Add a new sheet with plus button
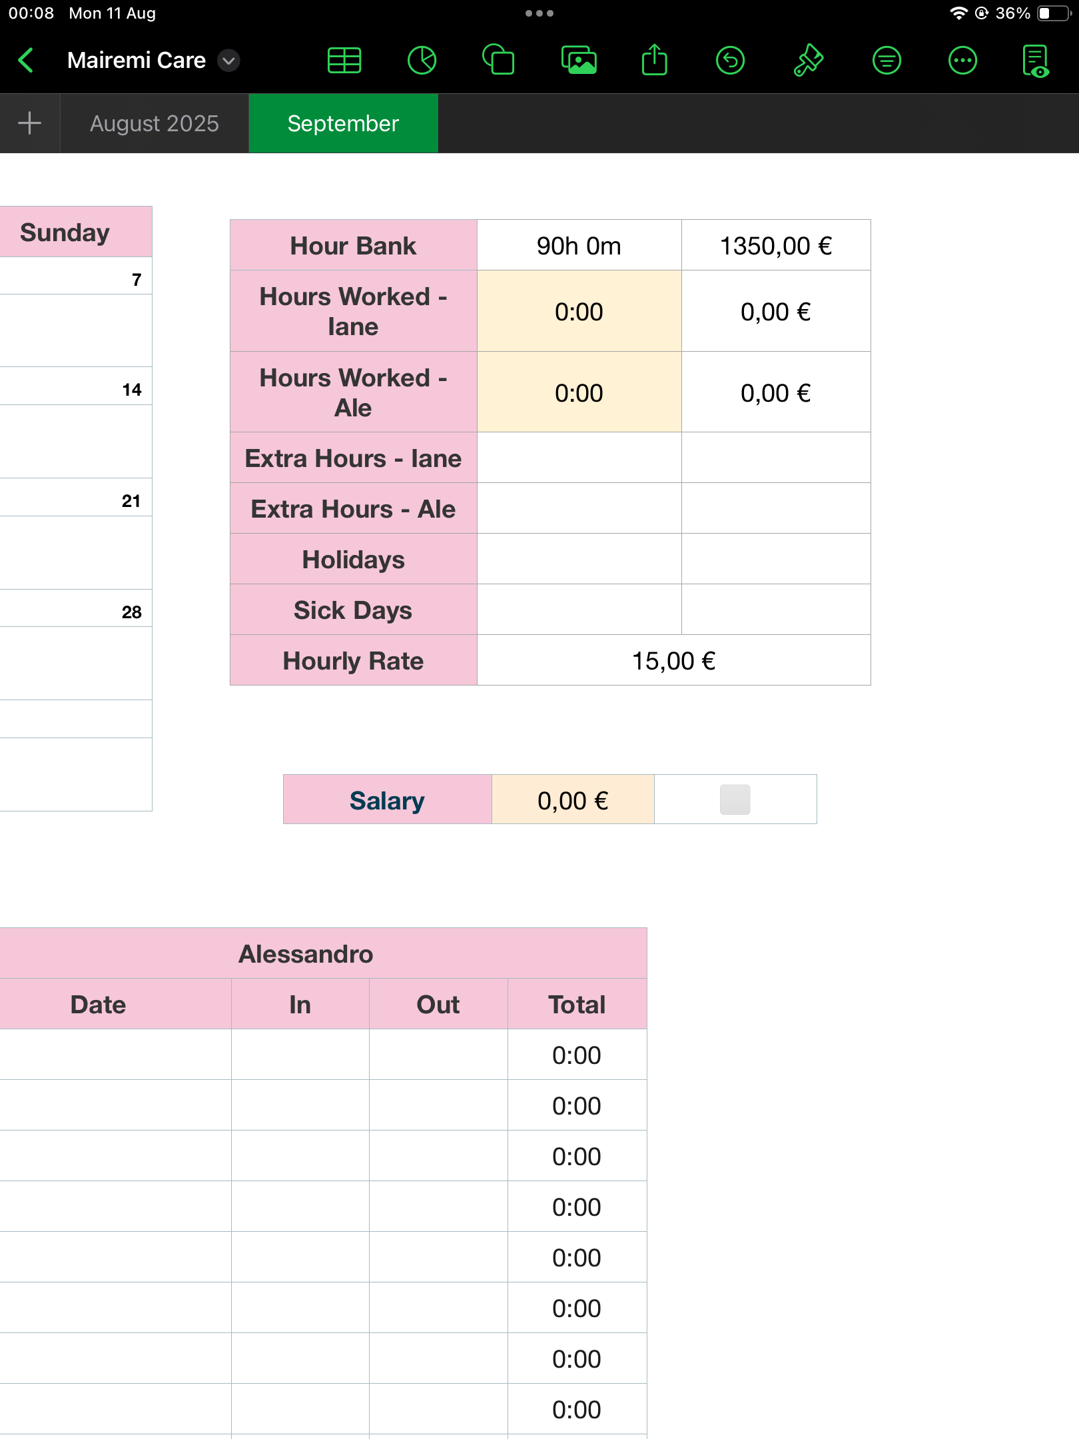The image size is (1079, 1439). point(29,123)
